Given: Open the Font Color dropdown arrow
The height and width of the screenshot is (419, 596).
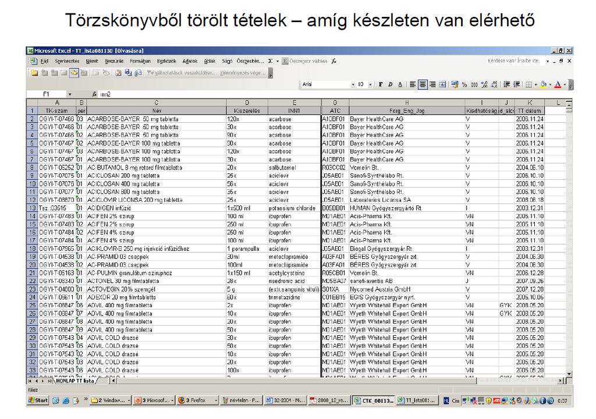Looking at the screenshot, I should [565, 85].
